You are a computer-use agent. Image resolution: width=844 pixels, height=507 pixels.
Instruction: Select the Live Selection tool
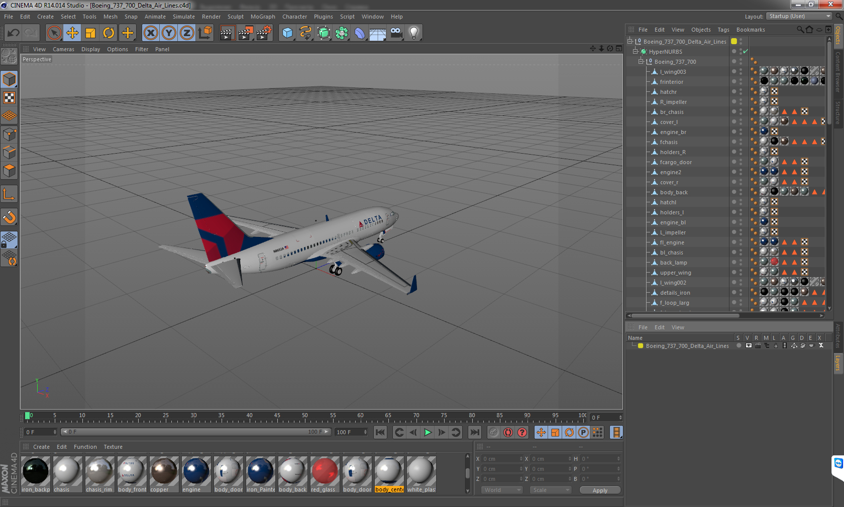(x=54, y=33)
